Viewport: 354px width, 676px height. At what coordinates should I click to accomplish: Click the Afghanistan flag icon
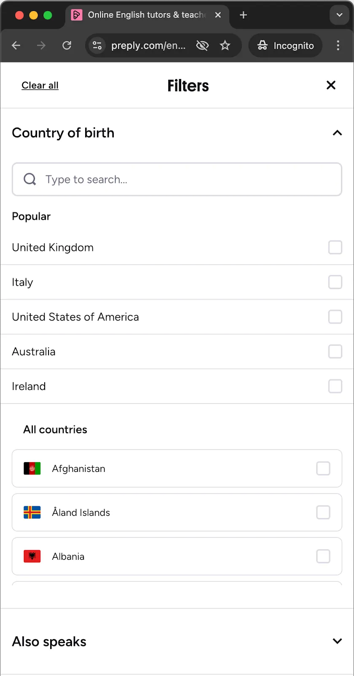[32, 469]
